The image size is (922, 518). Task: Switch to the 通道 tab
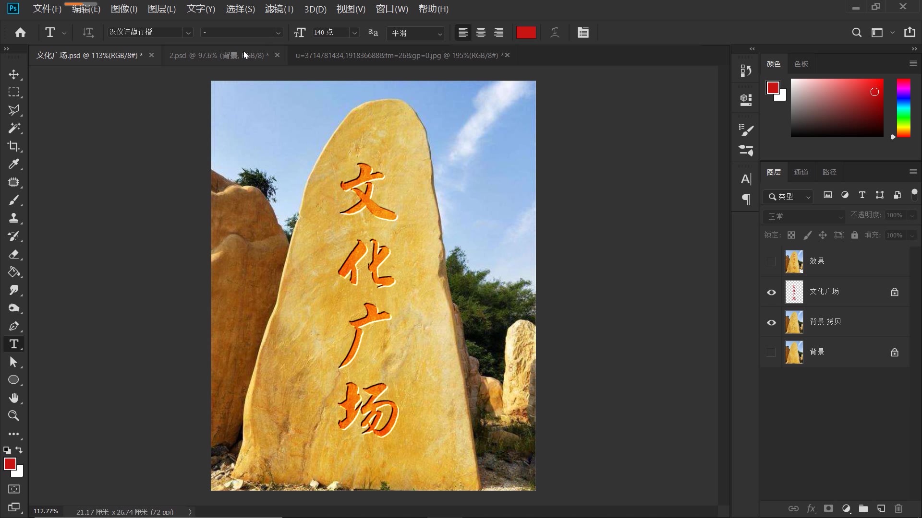point(801,172)
